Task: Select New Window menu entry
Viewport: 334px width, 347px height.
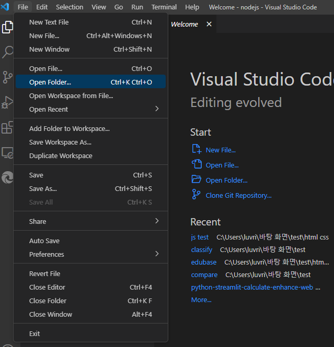Action: tap(90, 49)
